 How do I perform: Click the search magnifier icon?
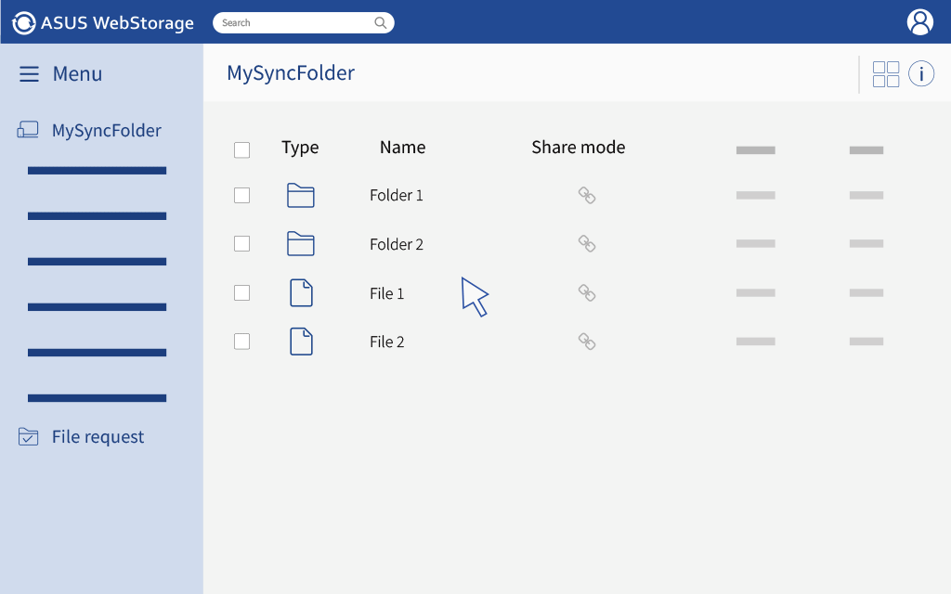380,23
